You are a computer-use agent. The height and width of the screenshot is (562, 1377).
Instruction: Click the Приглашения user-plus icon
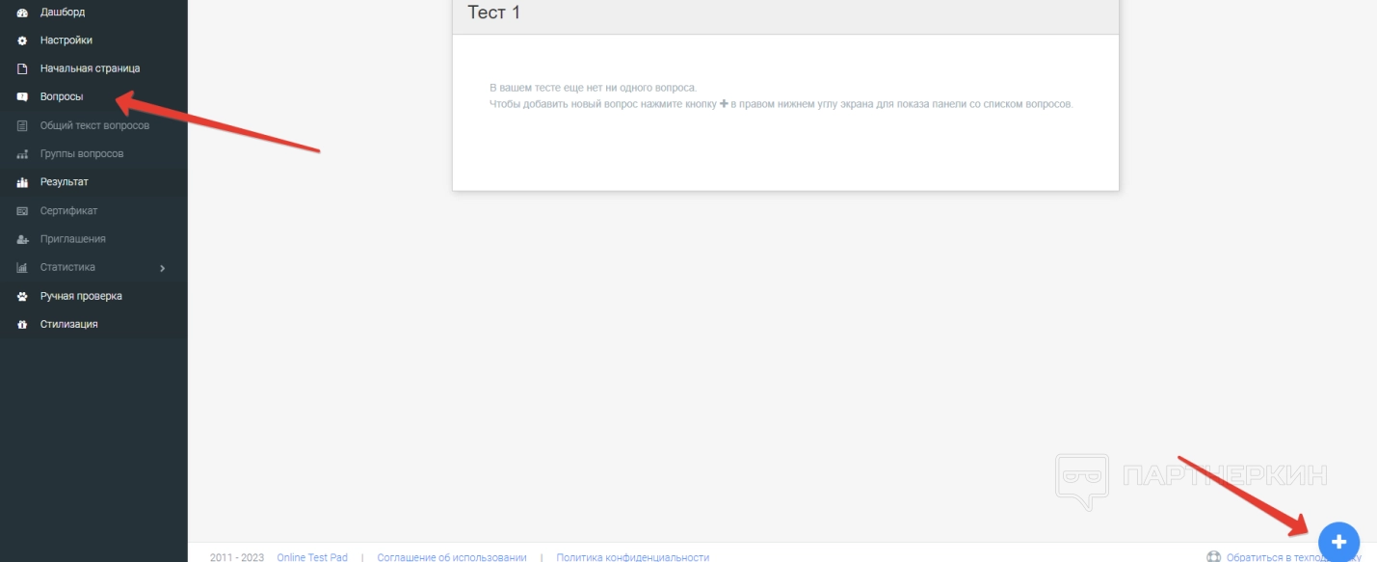22,239
